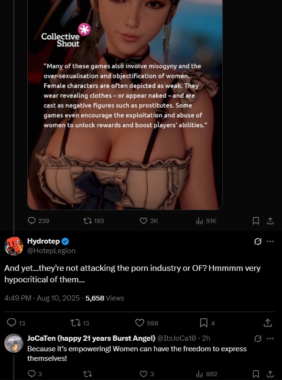Expand more options on Hydrotep's post
The image size is (282, 380).
pos(270,241)
